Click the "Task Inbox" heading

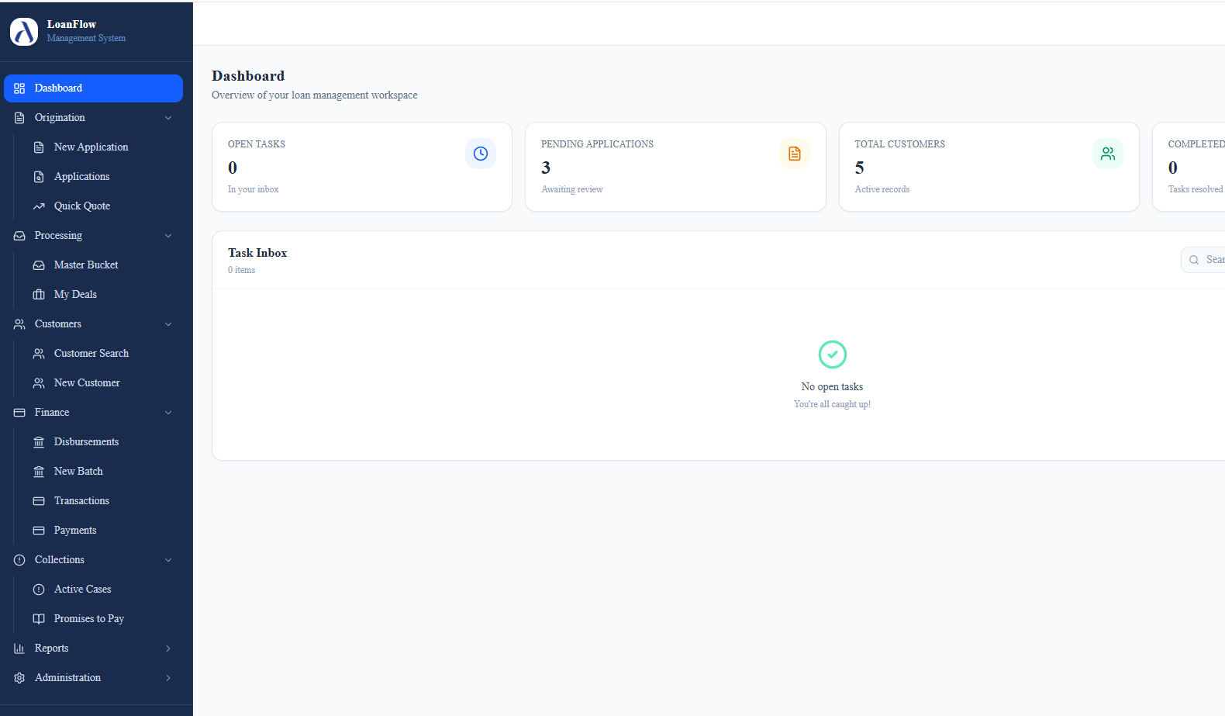click(257, 253)
